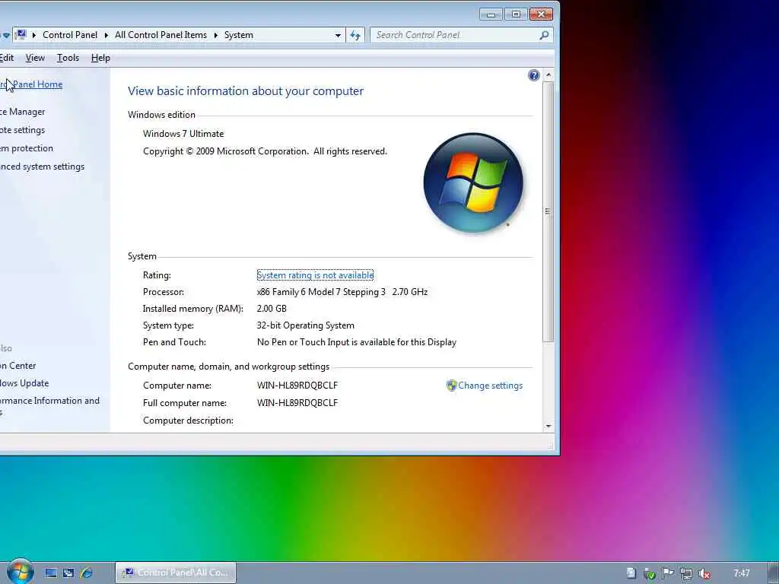779x584 pixels.
Task: Click the Change settings link
Action: point(490,386)
